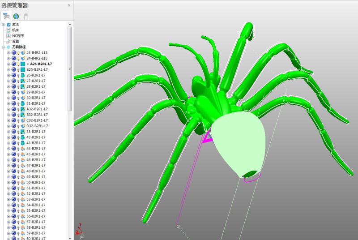358x240 pixels.
Task: Toggle the light bulb for 23-B4R2-L15
Action: (18, 52)
